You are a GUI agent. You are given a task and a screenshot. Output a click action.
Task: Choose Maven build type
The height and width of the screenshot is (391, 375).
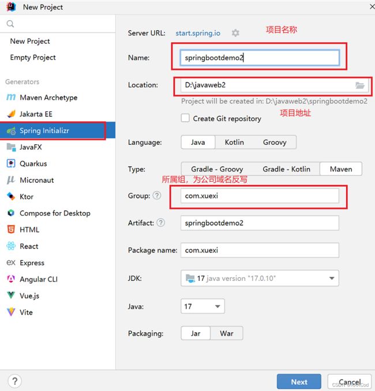tap(341, 169)
